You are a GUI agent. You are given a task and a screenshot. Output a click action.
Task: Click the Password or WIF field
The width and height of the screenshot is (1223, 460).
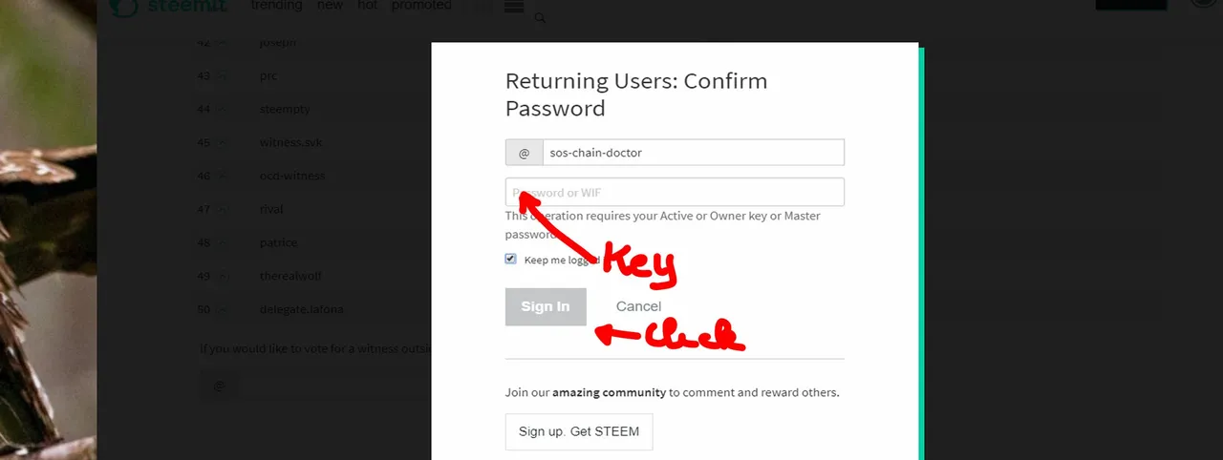tap(675, 192)
